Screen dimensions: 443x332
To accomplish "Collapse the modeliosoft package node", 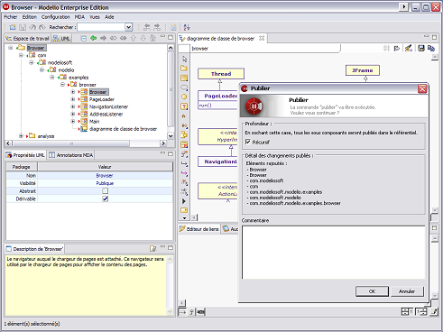I will (x=32, y=62).
